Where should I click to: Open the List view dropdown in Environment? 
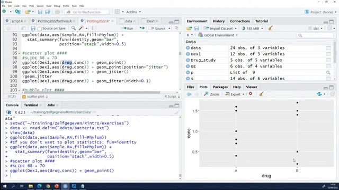tap(316, 28)
